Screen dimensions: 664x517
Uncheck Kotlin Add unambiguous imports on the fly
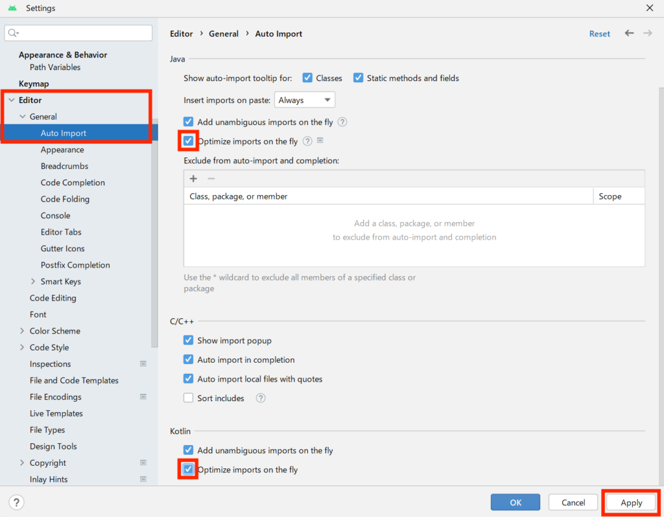pyautogui.click(x=189, y=450)
